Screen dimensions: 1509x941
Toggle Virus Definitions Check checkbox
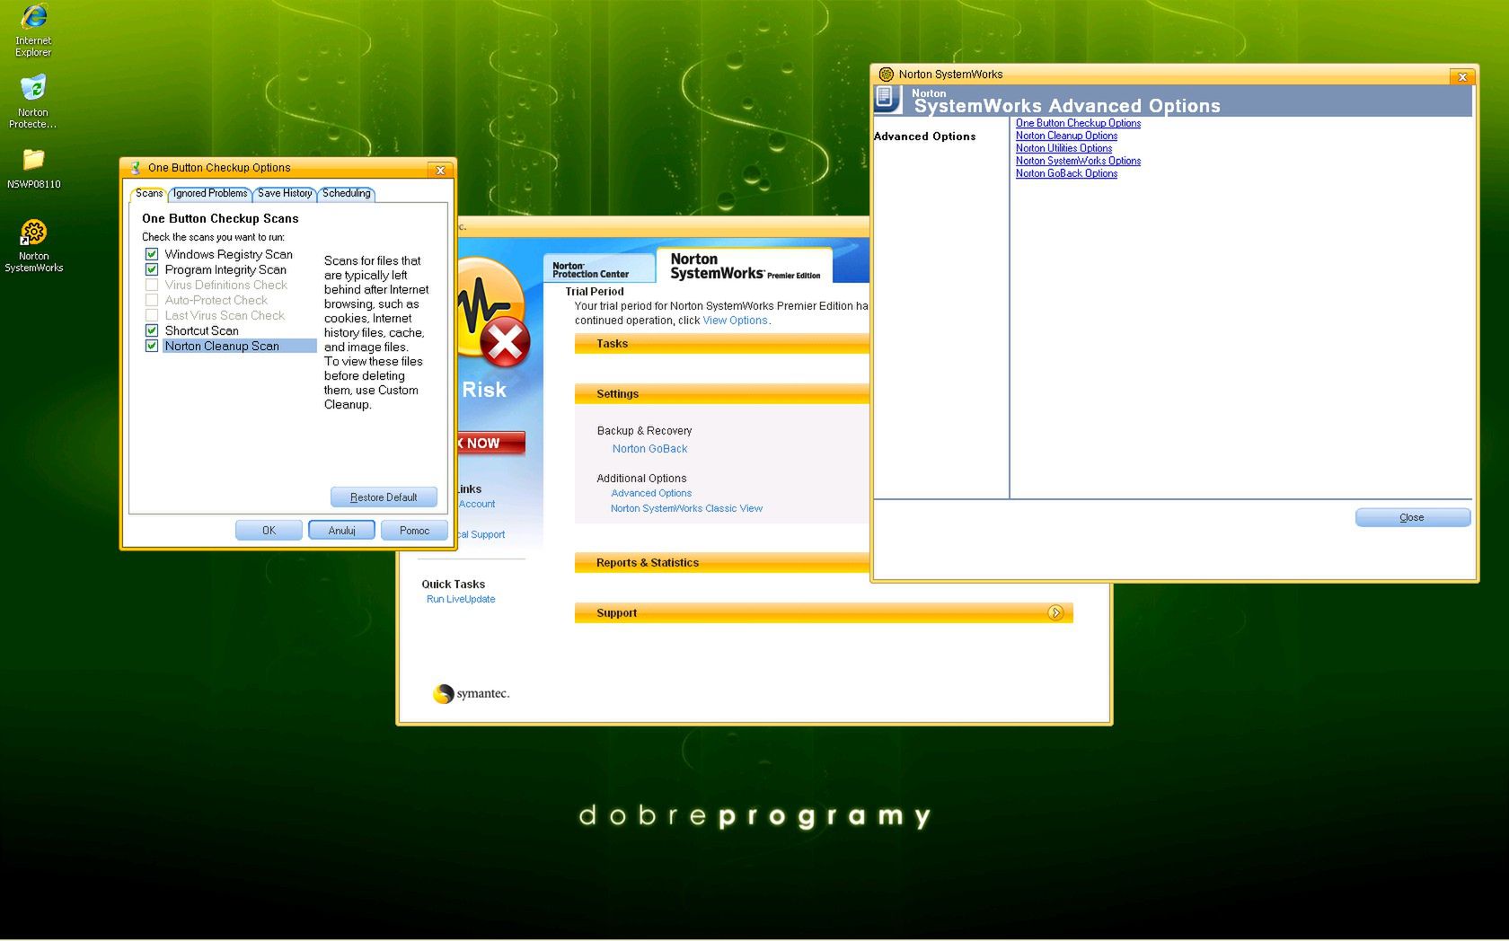(x=152, y=285)
